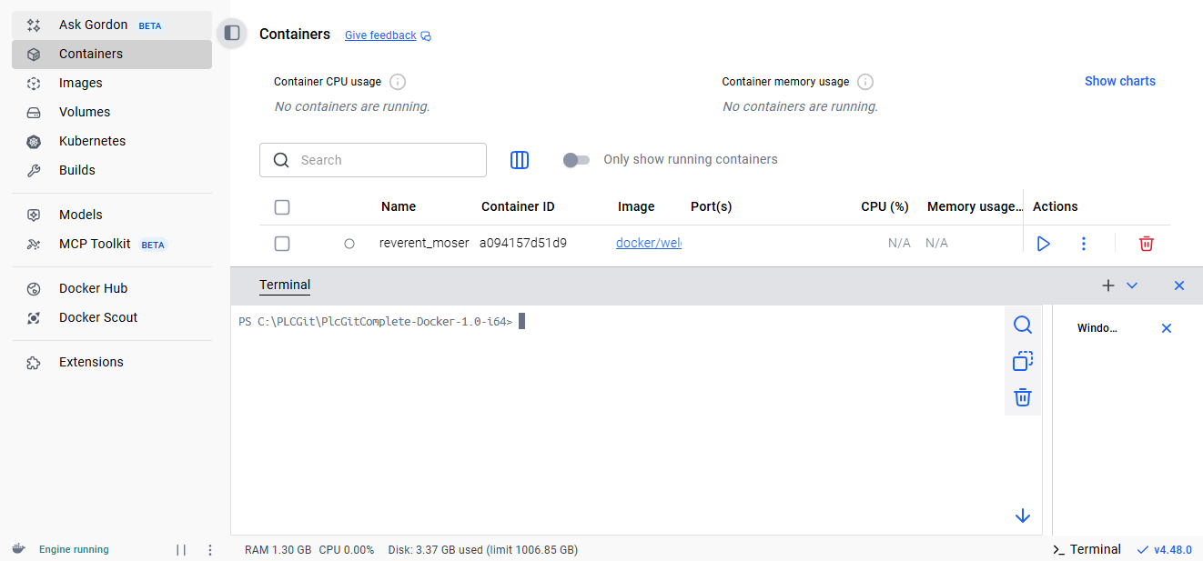Open the column display options icon
This screenshot has width=1203, height=561.
point(520,160)
